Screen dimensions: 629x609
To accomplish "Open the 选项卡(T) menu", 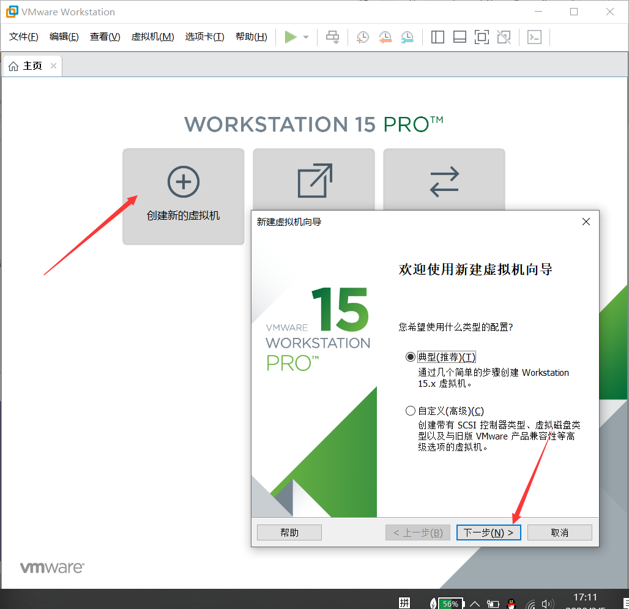I will pyautogui.click(x=204, y=37).
